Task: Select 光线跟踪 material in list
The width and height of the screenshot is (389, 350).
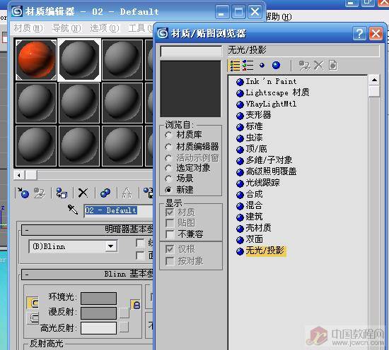Action: [262, 183]
